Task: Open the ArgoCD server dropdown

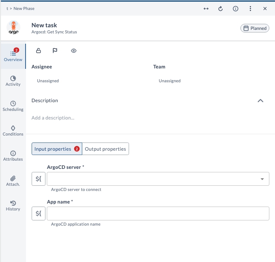Action: point(262,179)
